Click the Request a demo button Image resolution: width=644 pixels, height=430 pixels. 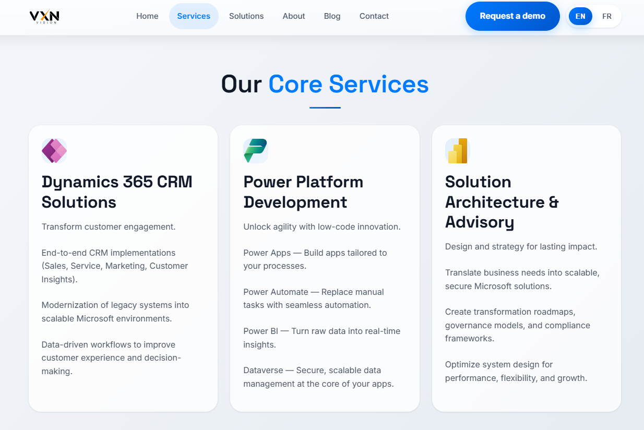pyautogui.click(x=512, y=16)
